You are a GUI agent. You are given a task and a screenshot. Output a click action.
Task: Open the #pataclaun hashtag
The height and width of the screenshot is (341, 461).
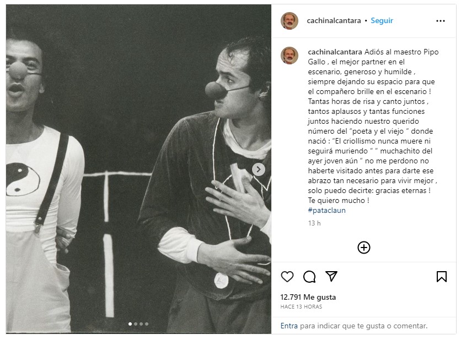326,210
